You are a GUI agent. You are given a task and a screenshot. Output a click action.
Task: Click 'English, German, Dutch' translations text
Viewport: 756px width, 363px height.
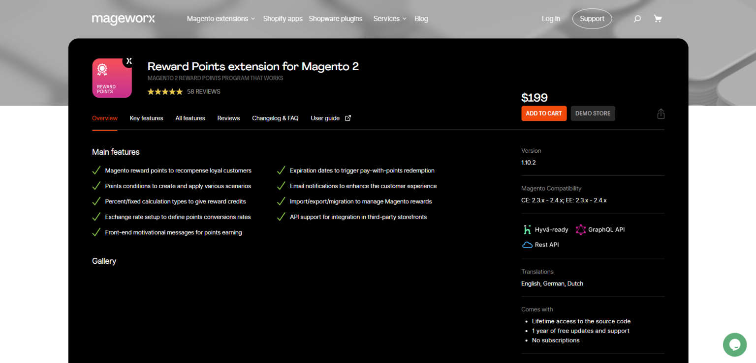(552, 283)
